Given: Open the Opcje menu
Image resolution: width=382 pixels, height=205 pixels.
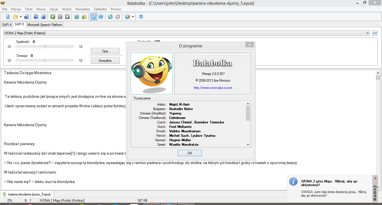Looking at the screenshot, I should click(54, 9).
